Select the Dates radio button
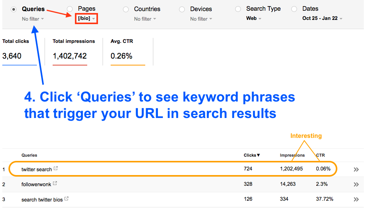Image resolution: width=365 pixels, height=208 pixels. (294, 9)
